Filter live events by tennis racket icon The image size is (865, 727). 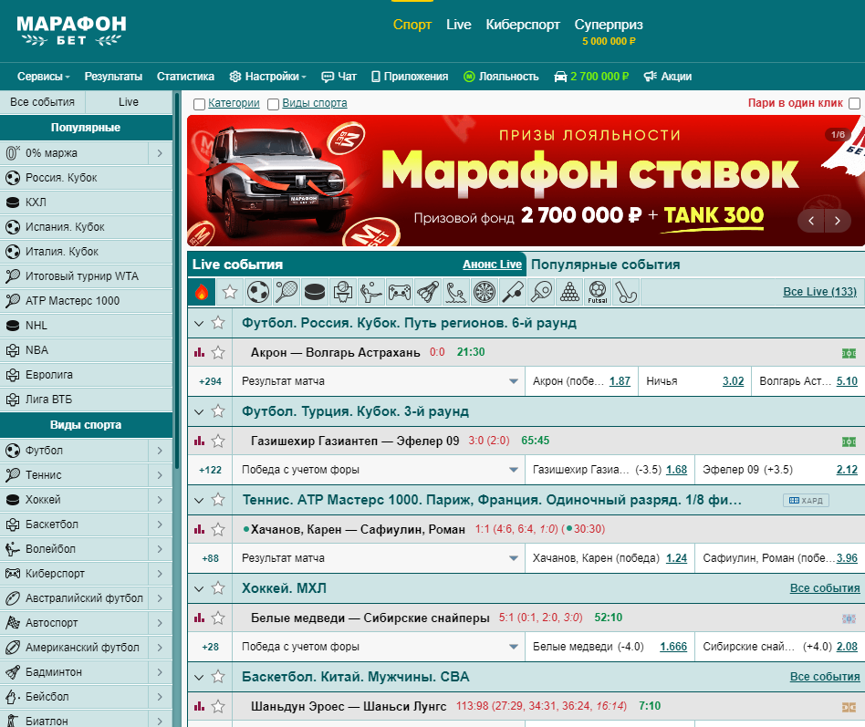point(287,292)
